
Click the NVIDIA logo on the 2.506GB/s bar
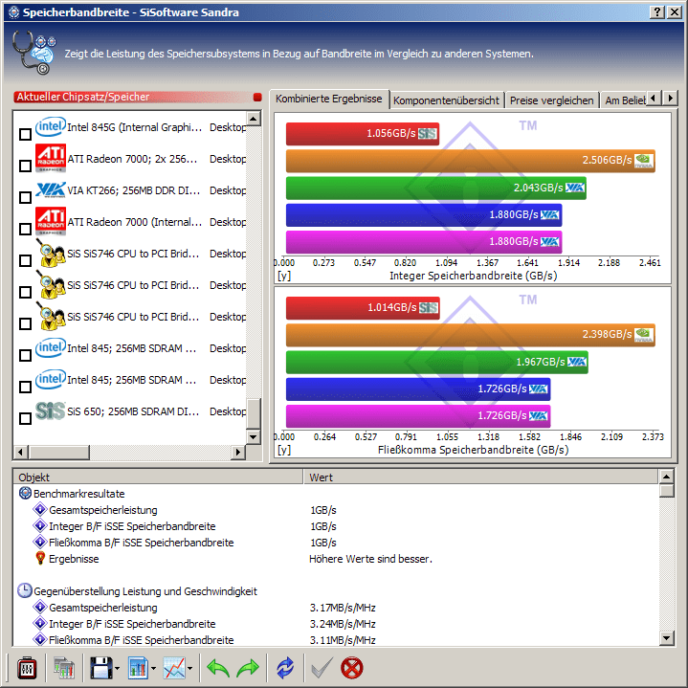pyautogui.click(x=644, y=161)
